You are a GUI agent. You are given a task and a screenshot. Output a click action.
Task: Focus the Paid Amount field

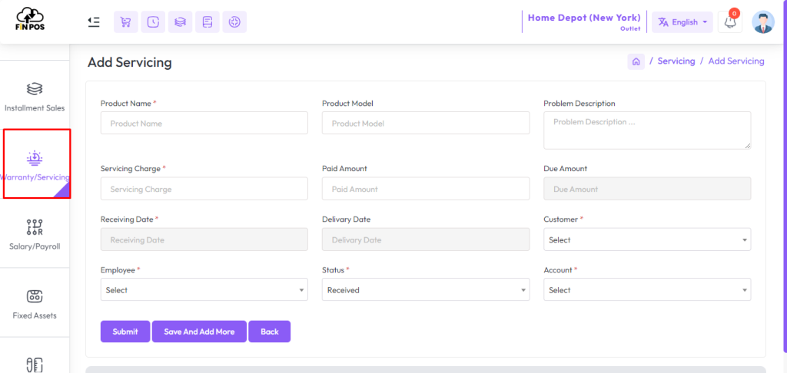click(426, 189)
